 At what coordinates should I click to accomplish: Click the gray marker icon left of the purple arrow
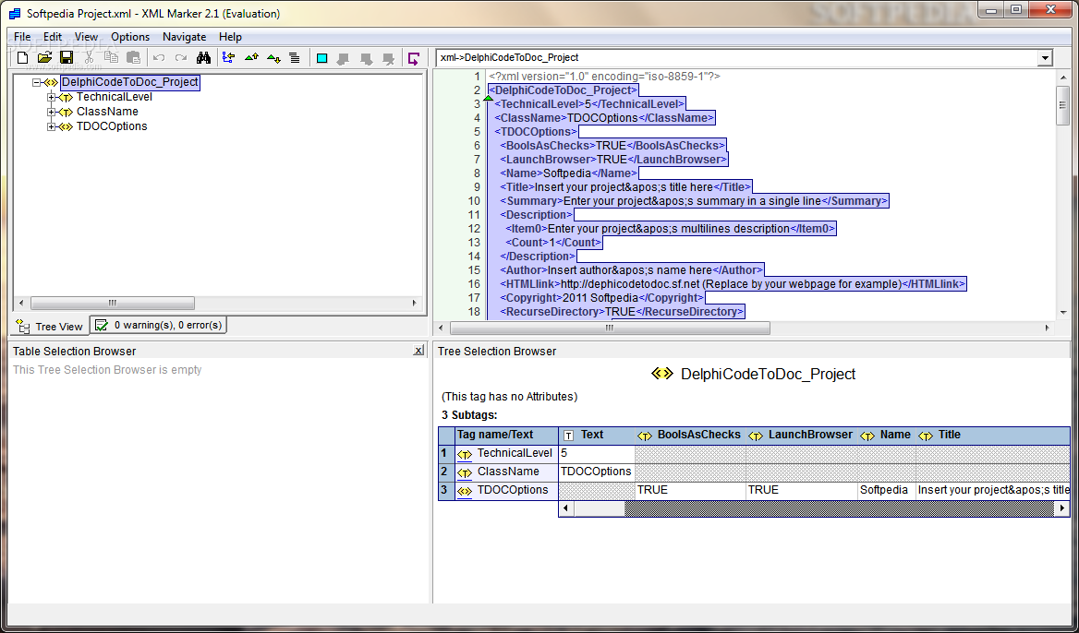click(389, 58)
